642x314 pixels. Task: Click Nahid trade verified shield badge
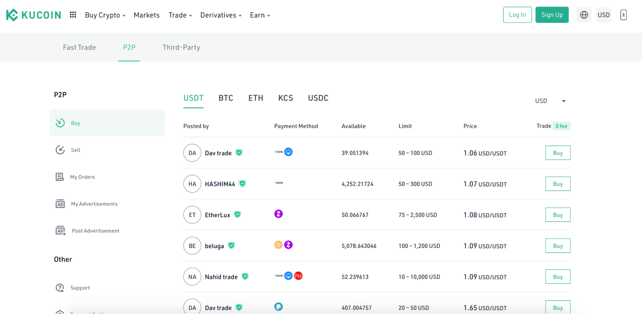[x=245, y=276]
